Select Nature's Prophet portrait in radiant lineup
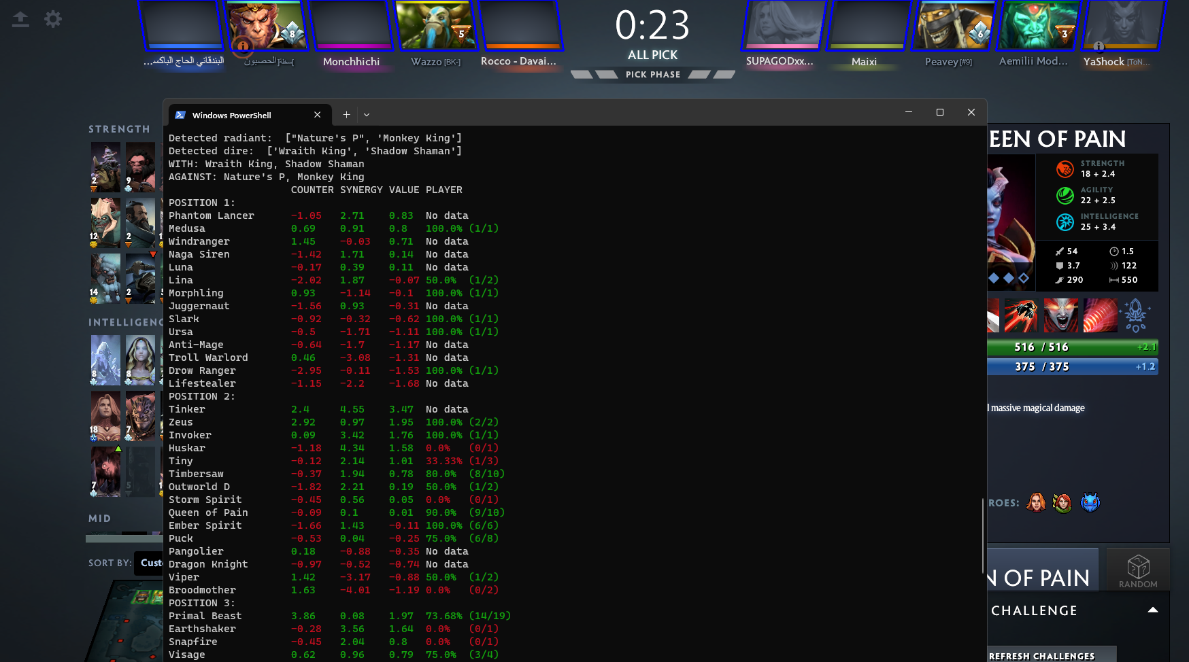Image resolution: width=1189 pixels, height=662 pixels. (x=436, y=25)
